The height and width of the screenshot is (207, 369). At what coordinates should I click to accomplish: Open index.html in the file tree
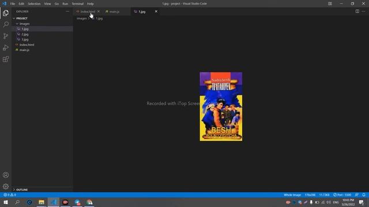click(x=42, y=45)
